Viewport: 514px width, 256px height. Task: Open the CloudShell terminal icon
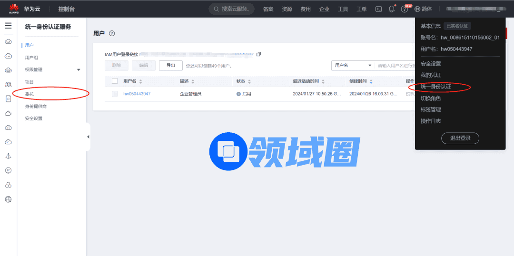pyautogui.click(x=379, y=9)
